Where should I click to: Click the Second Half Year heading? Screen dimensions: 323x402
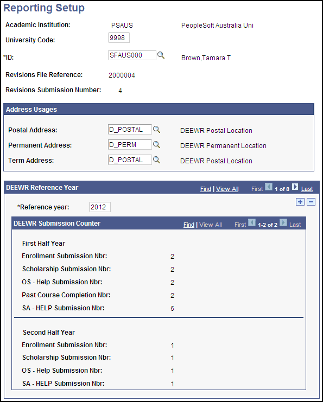coord(49,332)
